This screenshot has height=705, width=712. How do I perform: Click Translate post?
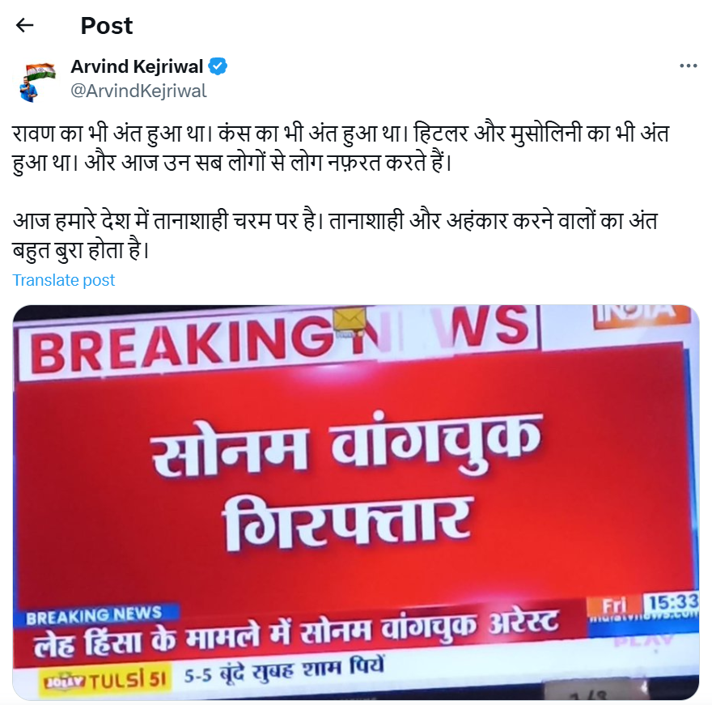(64, 280)
